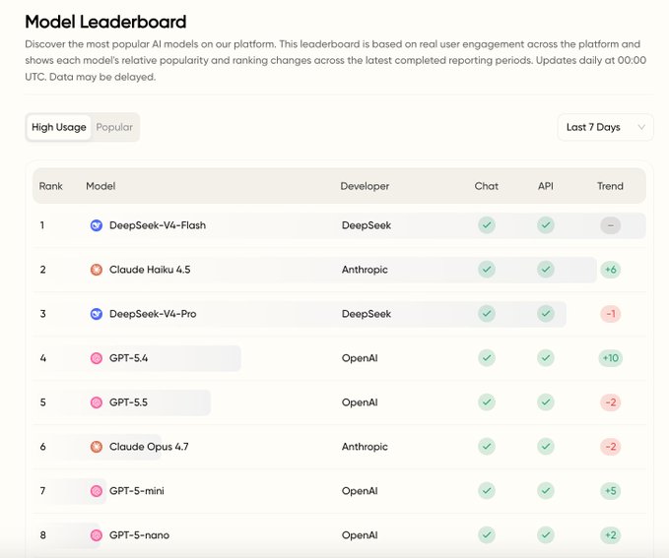Open the GPT-5.5 model name

[x=128, y=403]
